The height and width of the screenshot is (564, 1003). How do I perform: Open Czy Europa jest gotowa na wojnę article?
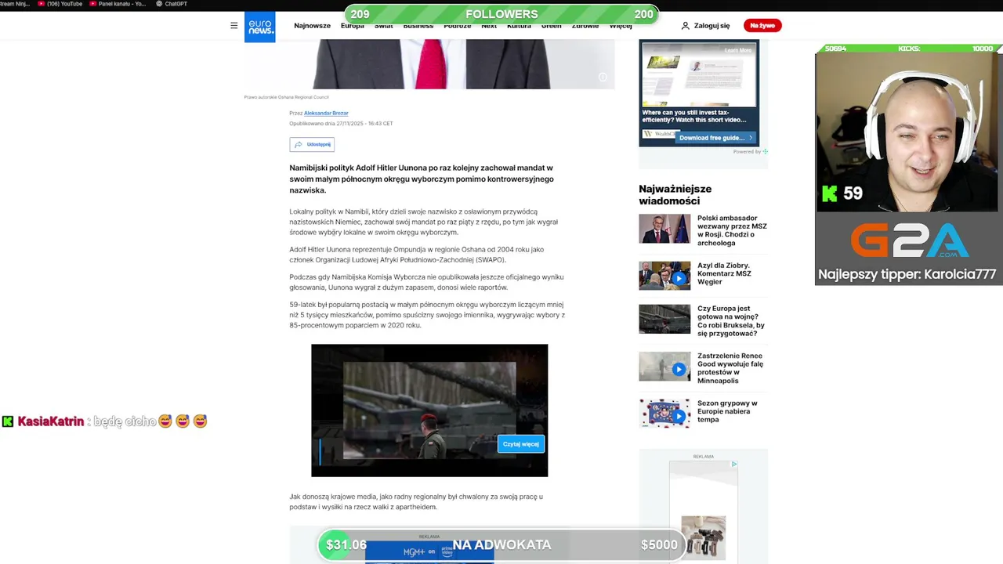[731, 321]
